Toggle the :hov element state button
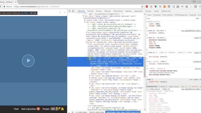This screenshot has width=201, height=113. tap(198, 19)
